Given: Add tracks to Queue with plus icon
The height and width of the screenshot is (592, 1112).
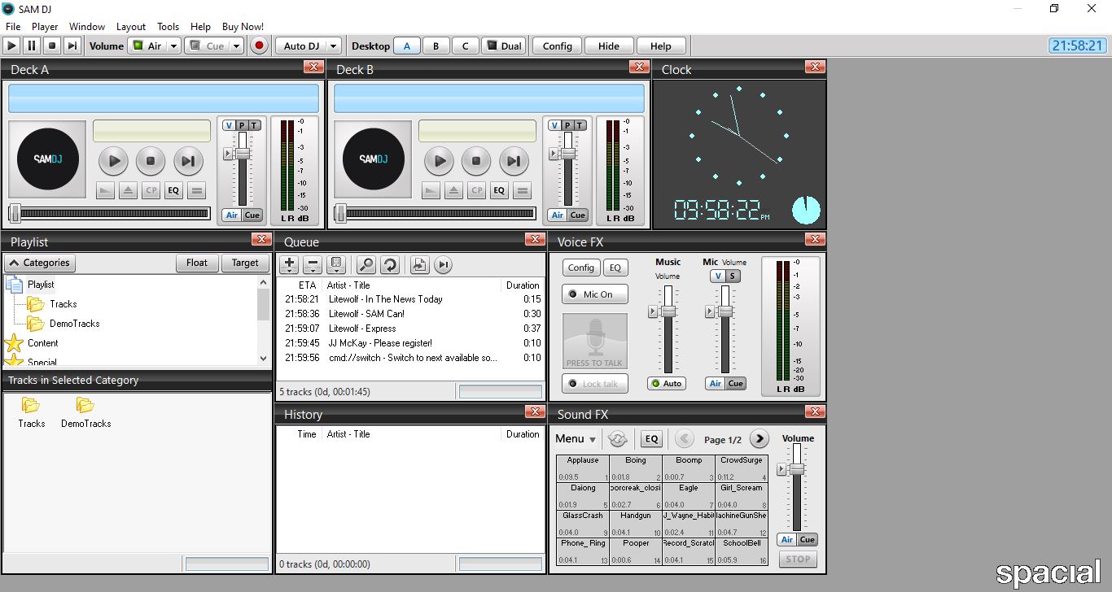Looking at the screenshot, I should point(290,264).
